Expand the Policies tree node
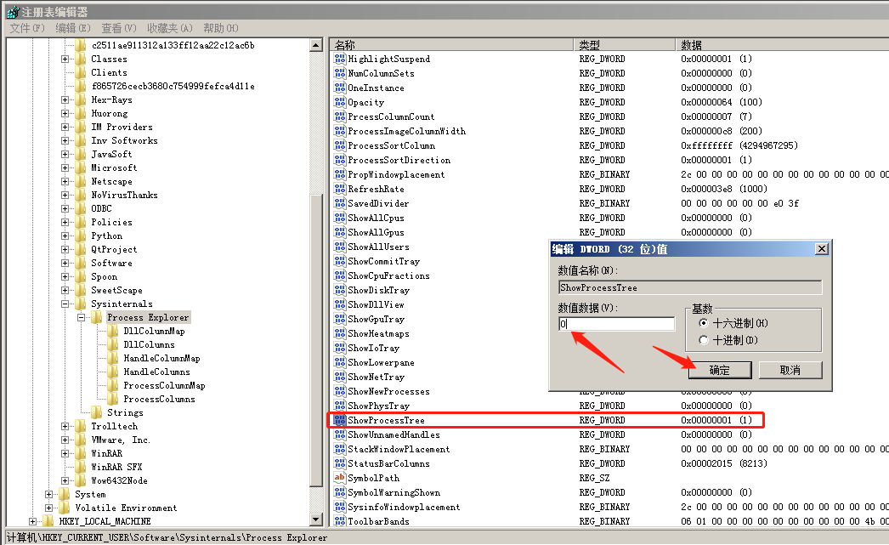Image resolution: width=889 pixels, height=545 pixels. click(65, 222)
